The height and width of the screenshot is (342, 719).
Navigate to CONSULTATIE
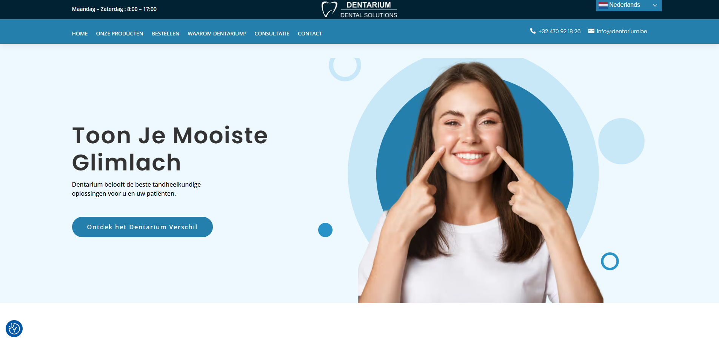272,34
